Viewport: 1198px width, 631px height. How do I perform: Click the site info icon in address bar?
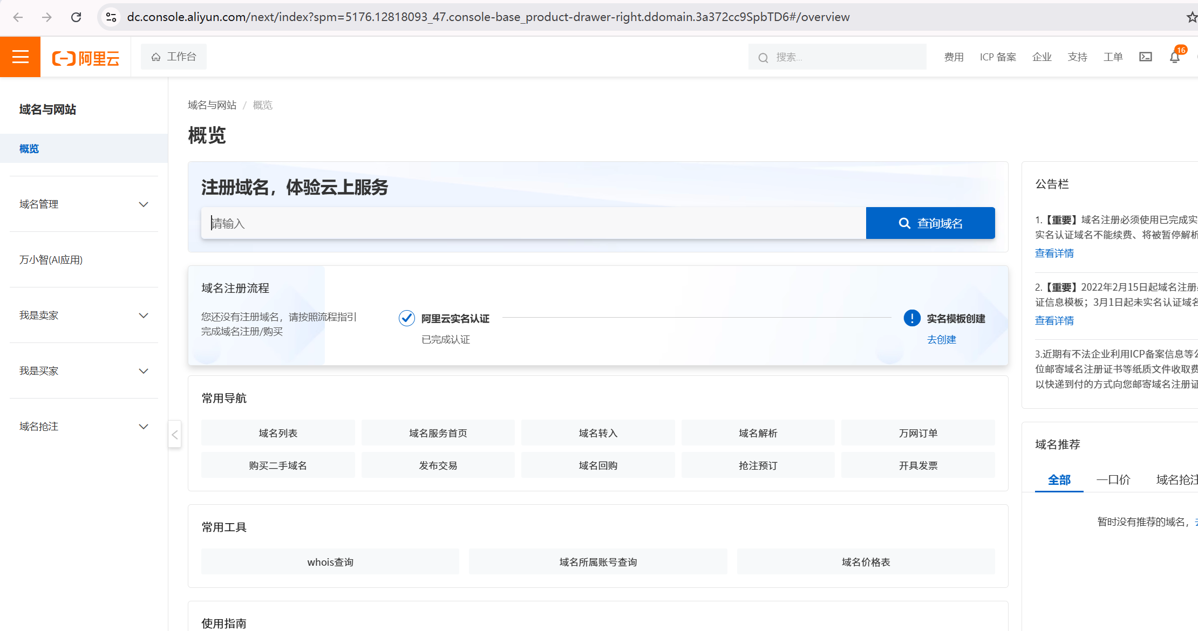[111, 17]
